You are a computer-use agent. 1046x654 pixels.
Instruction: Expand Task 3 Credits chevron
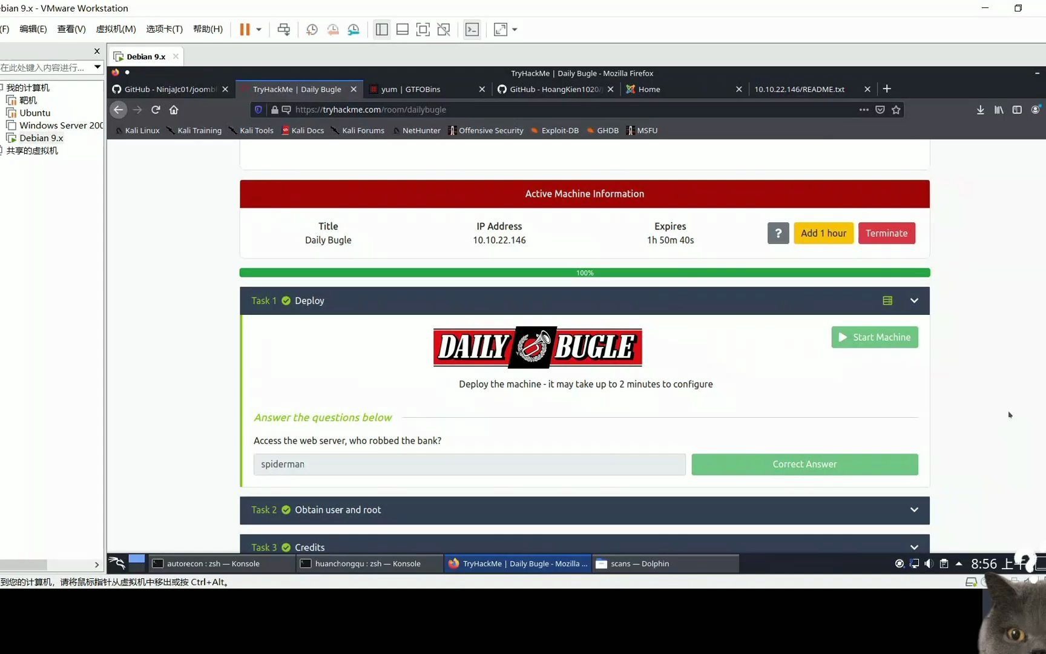click(x=914, y=547)
